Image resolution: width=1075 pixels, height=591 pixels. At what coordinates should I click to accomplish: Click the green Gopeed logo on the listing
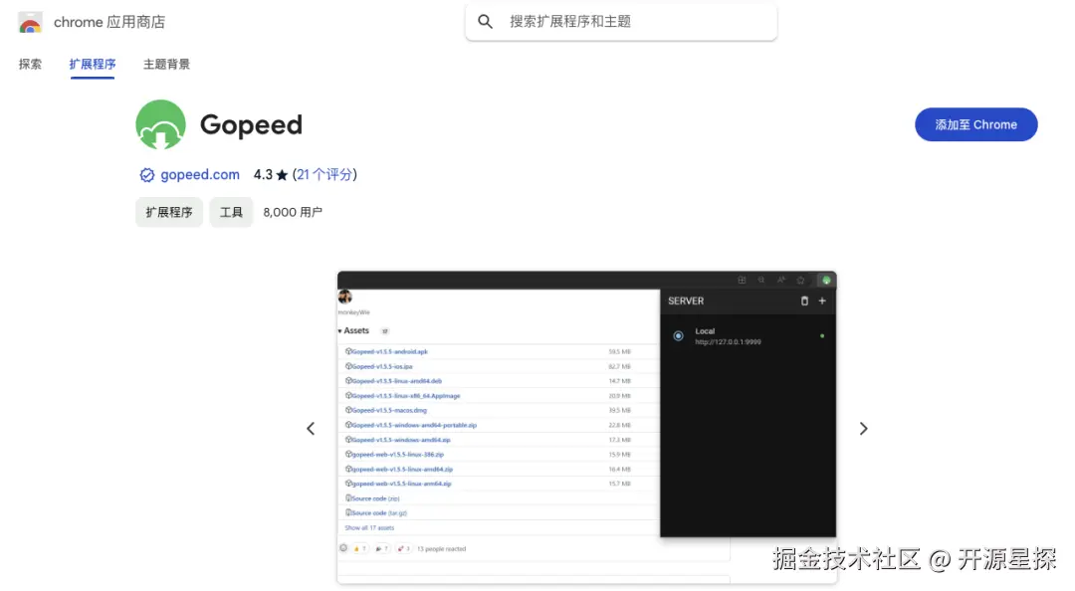160,124
